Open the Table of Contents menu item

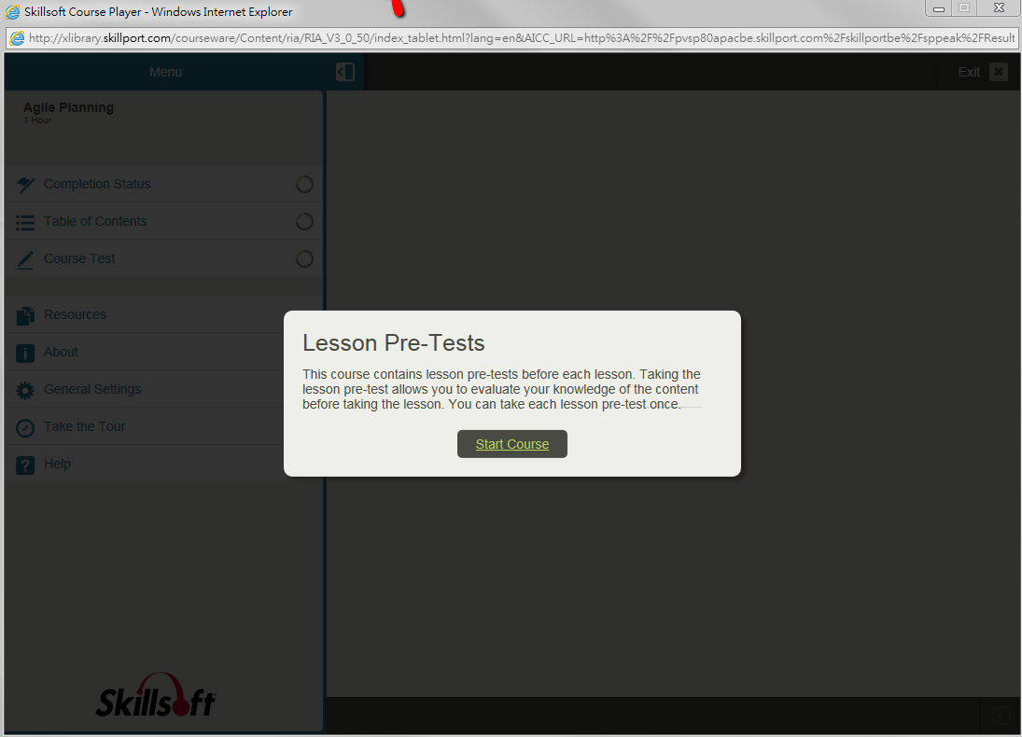[163, 221]
